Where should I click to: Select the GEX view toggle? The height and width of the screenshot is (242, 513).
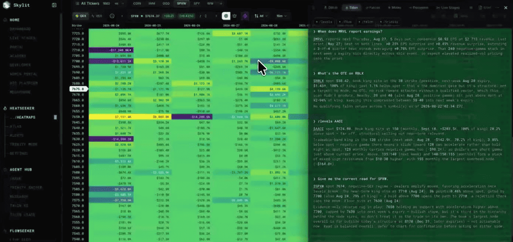pos(81,16)
